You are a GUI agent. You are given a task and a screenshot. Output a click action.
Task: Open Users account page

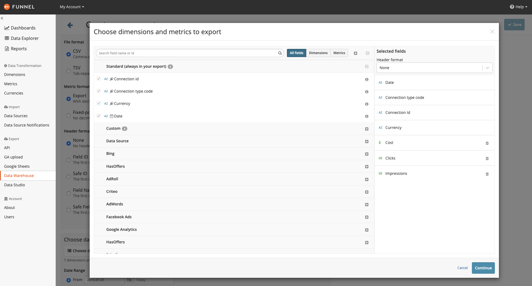point(9,217)
